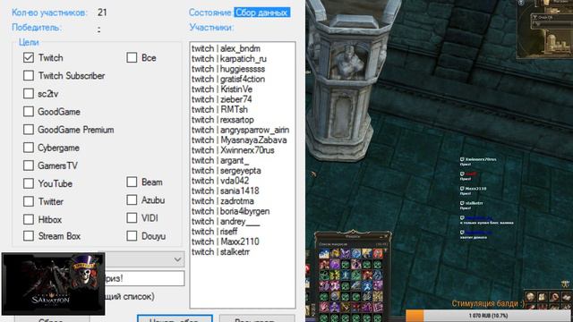Click the red skill icon ending the first skills row

(378, 253)
